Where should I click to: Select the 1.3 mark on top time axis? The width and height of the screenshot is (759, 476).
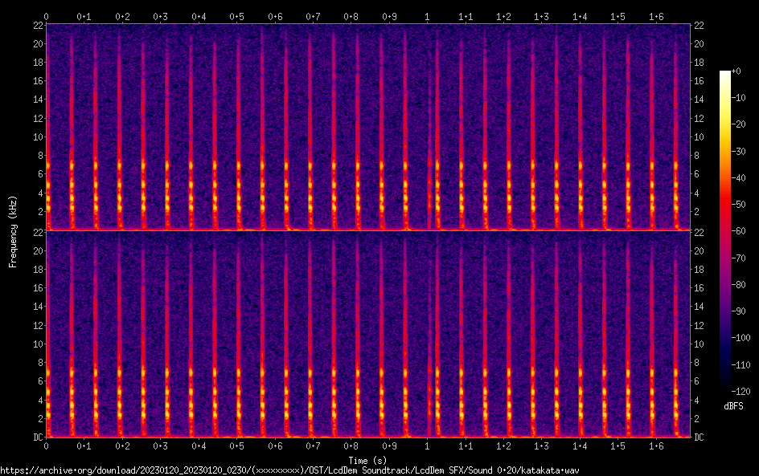(541, 16)
